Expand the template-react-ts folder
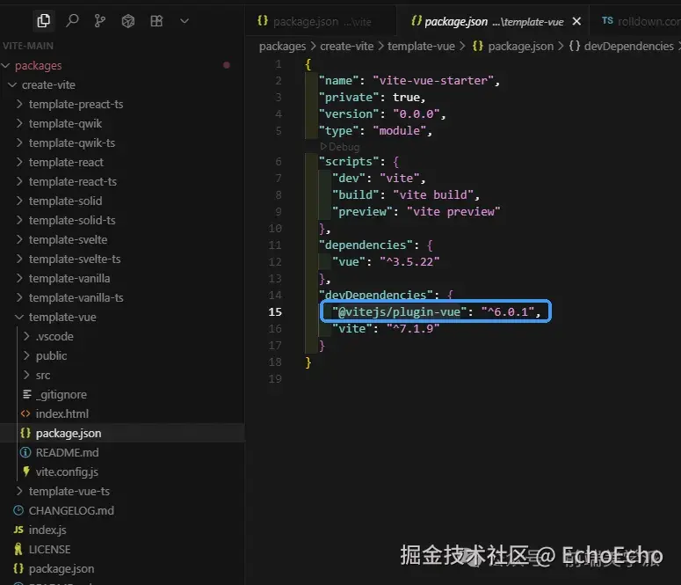 (18, 181)
